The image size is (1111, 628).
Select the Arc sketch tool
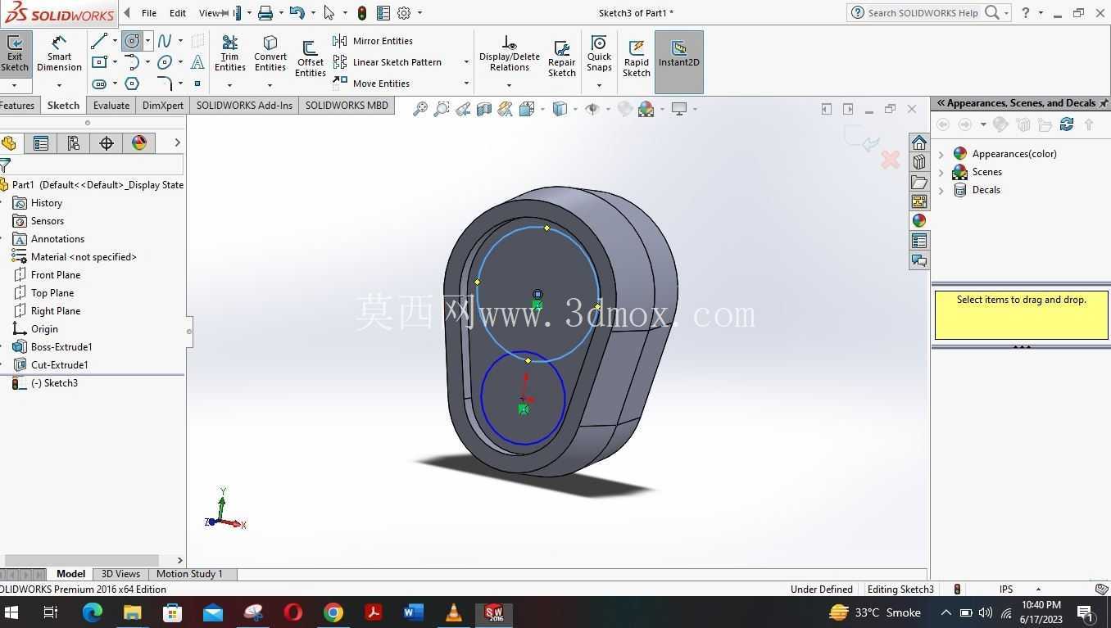[132, 62]
